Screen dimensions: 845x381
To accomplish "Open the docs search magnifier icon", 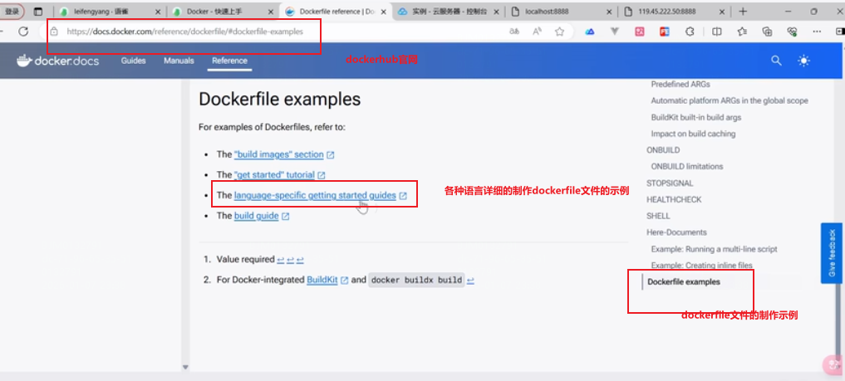I will click(x=776, y=61).
